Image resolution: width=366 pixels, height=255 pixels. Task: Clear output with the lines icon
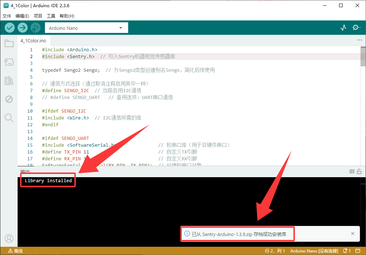tap(352, 171)
